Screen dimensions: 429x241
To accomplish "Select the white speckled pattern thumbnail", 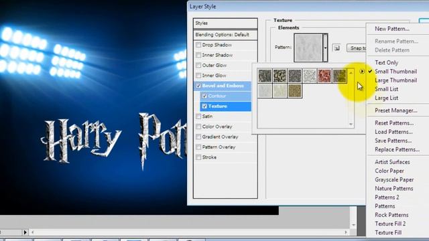I will [310, 76].
